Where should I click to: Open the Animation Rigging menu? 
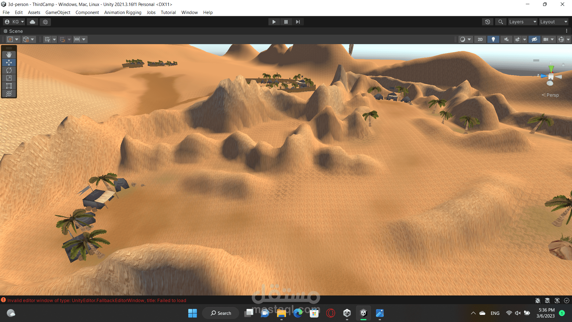point(123,13)
